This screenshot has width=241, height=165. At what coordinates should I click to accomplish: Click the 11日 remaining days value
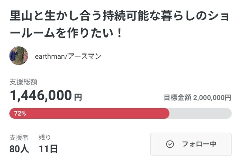[x=49, y=148]
